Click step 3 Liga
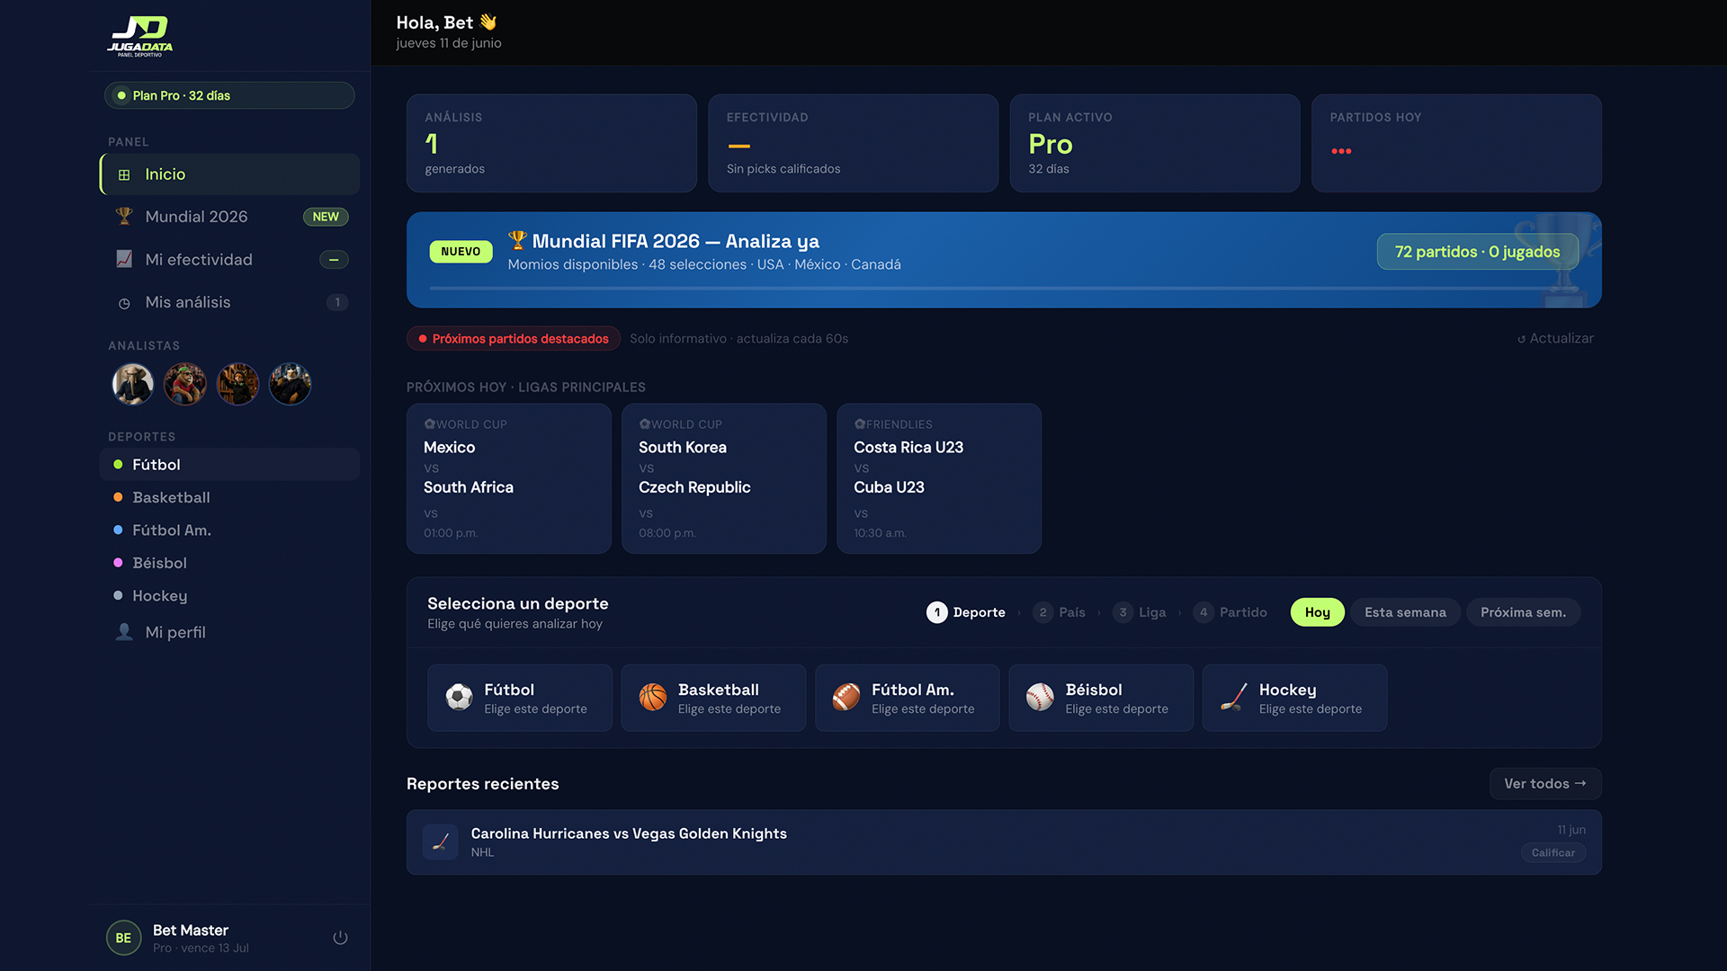Image resolution: width=1727 pixels, height=971 pixels. point(1140,612)
